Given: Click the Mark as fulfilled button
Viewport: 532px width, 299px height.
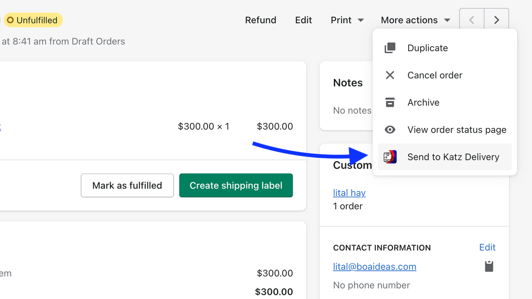Looking at the screenshot, I should [127, 185].
